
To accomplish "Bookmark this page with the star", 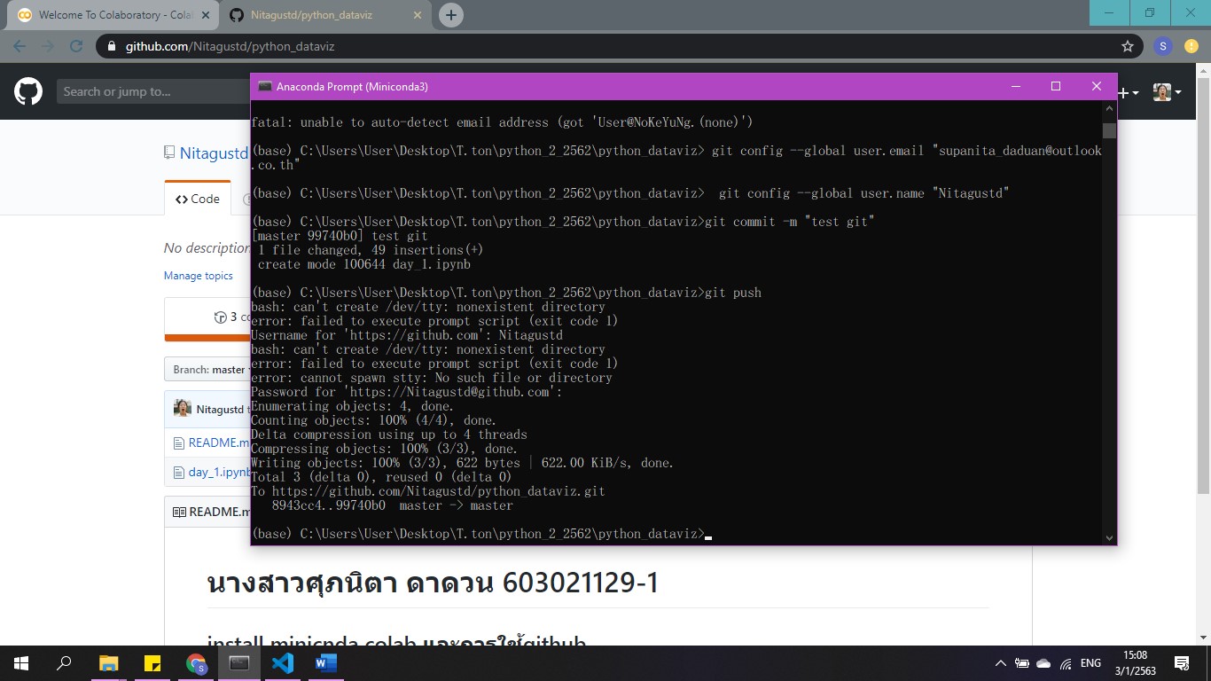I will point(1128,46).
